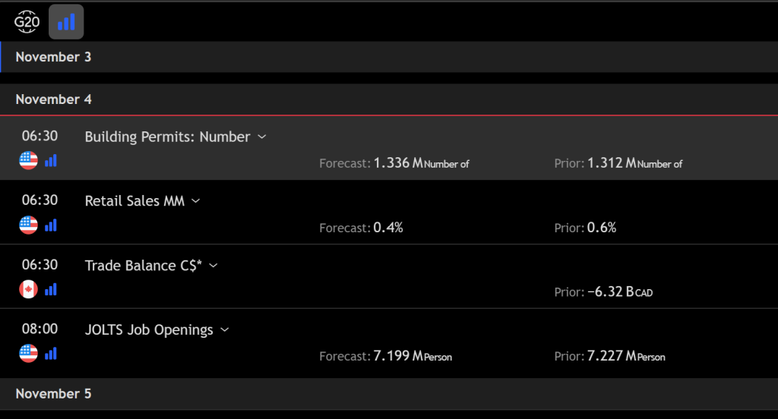The width and height of the screenshot is (778, 419).
Task: Click importance bars icon for Retail Sales
Action: click(x=51, y=225)
